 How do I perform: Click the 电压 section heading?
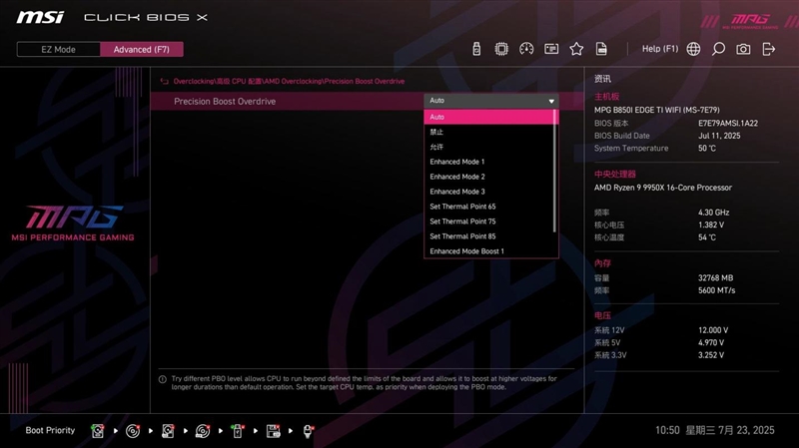pyautogui.click(x=602, y=316)
